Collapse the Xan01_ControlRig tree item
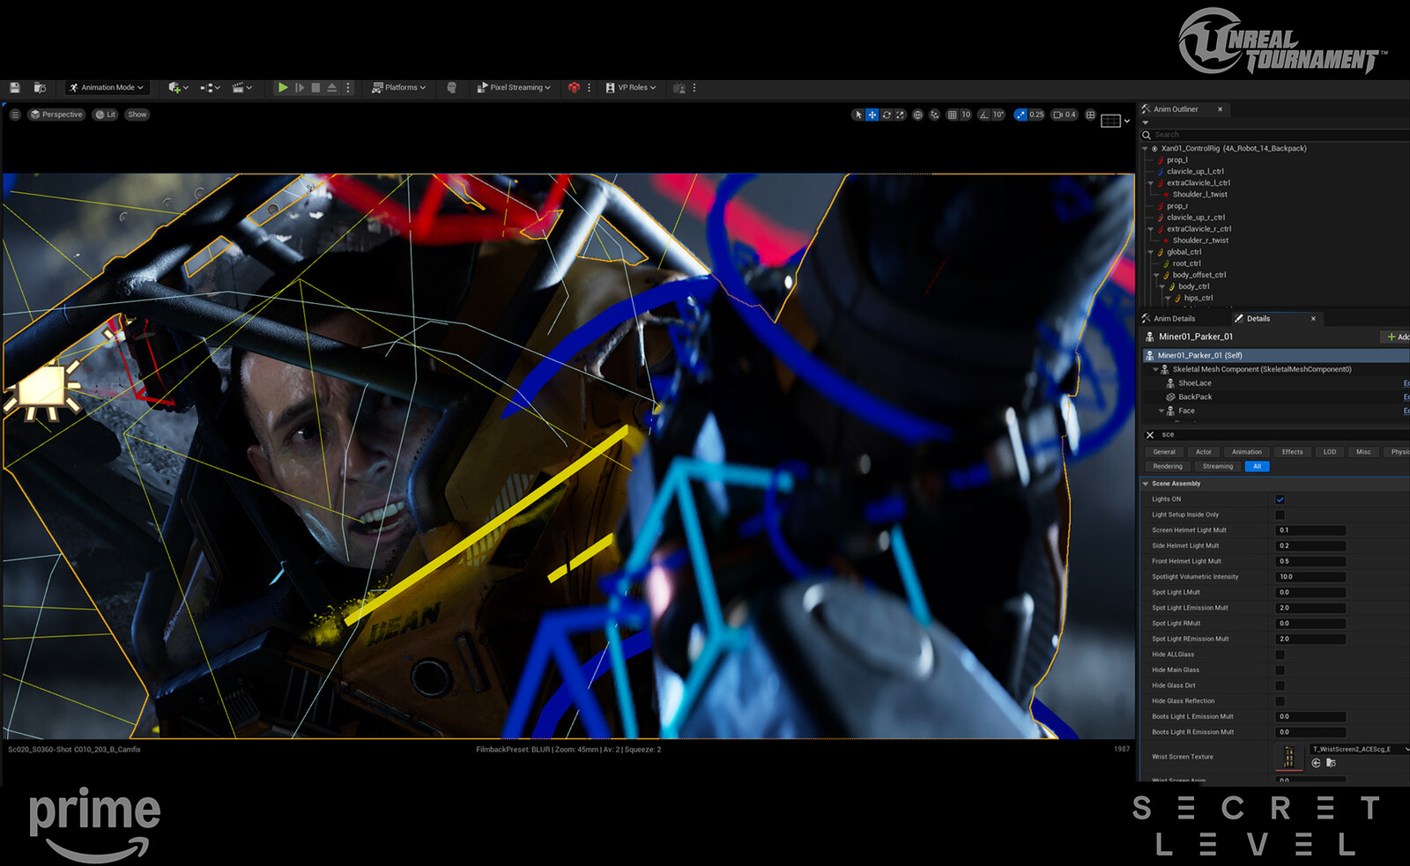The height and width of the screenshot is (866, 1410). [1145, 149]
